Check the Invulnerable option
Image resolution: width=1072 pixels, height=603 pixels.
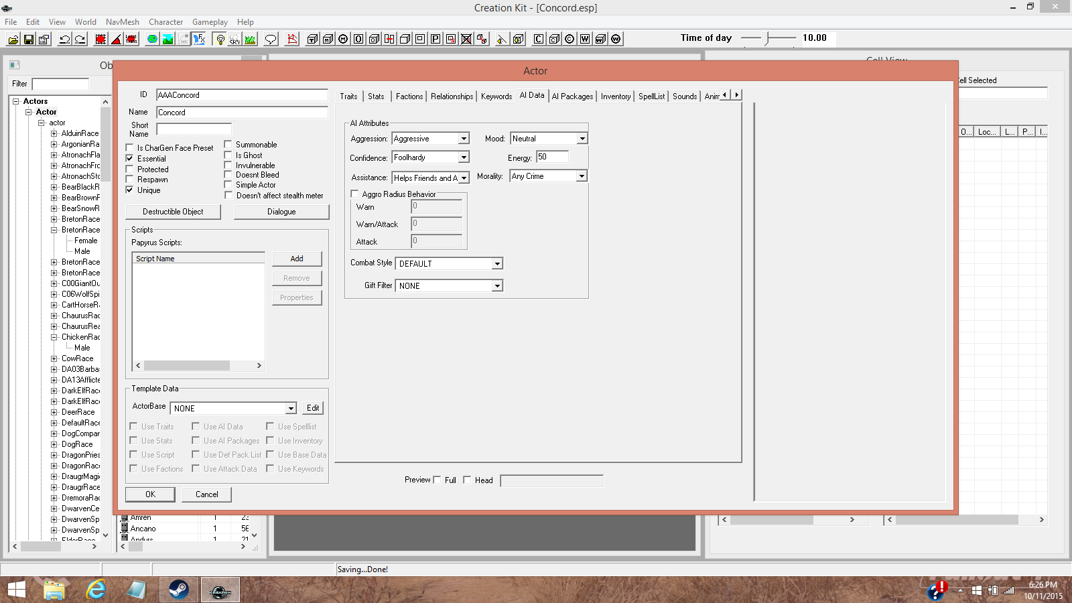click(x=228, y=165)
